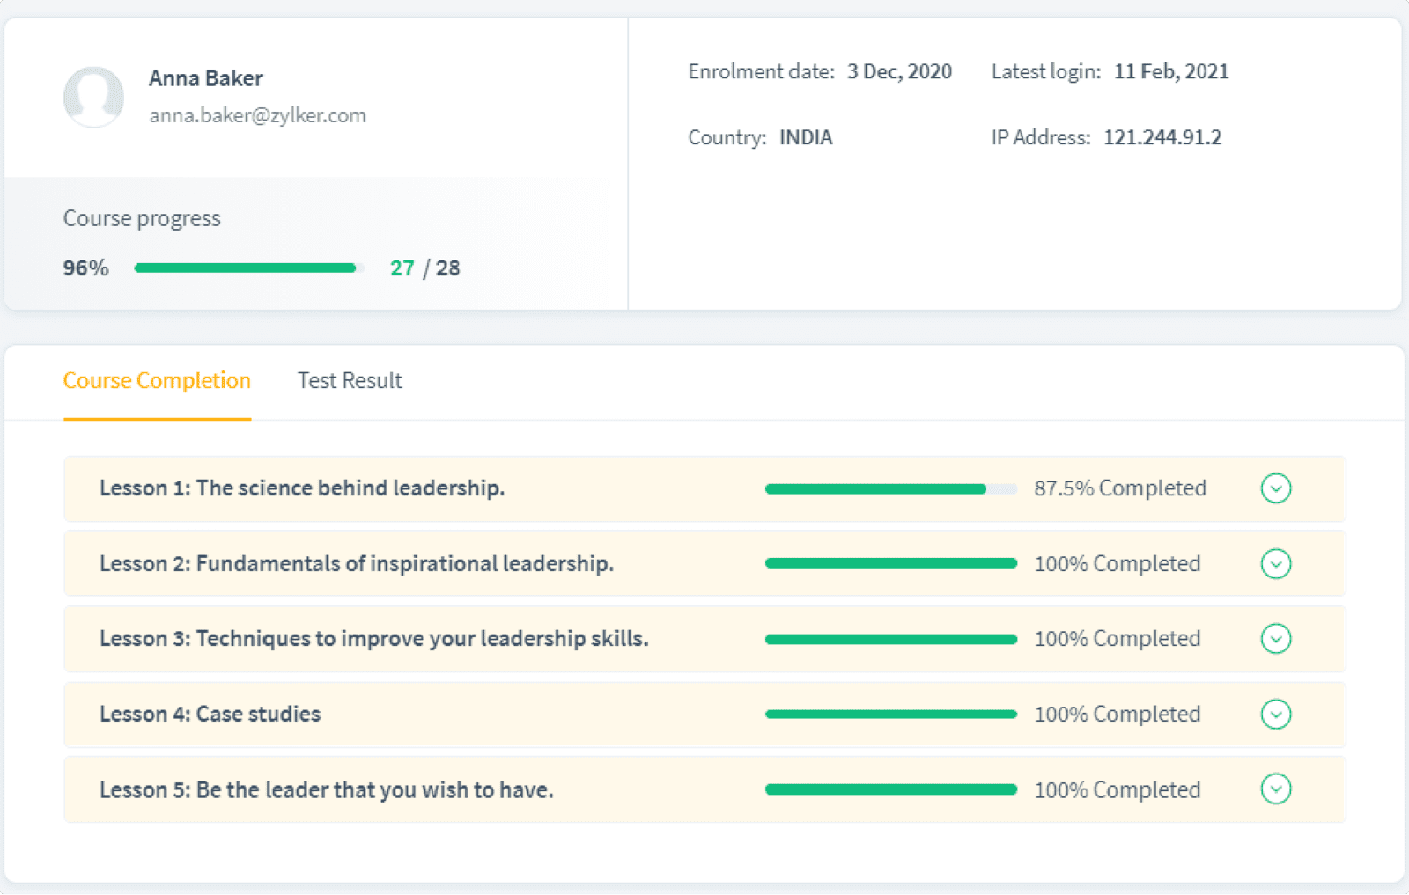This screenshot has height=895, width=1409.
Task: Click Anna Baker's profile avatar
Action: point(93,97)
